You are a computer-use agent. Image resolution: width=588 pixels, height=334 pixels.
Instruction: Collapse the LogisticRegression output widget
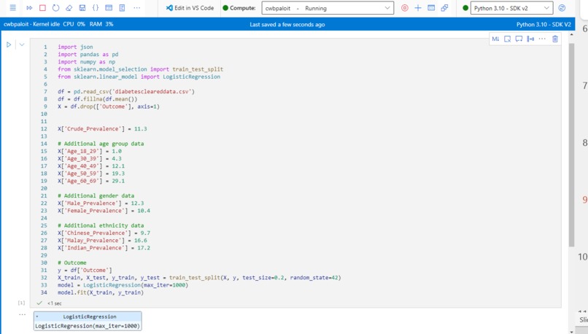click(x=36, y=316)
